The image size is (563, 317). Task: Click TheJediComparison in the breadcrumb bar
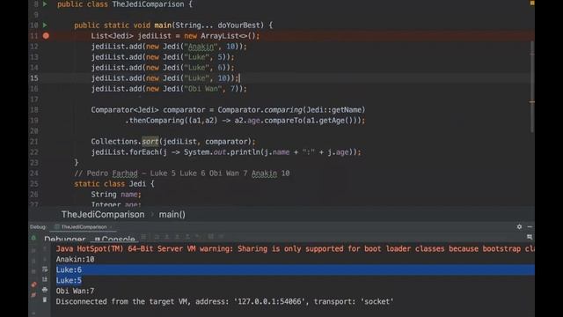pyautogui.click(x=103, y=215)
